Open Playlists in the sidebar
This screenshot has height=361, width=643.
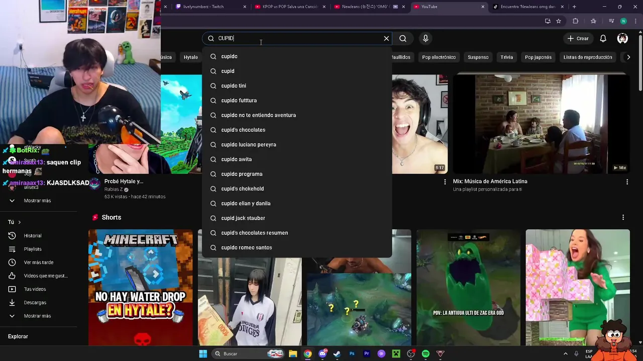point(33,249)
